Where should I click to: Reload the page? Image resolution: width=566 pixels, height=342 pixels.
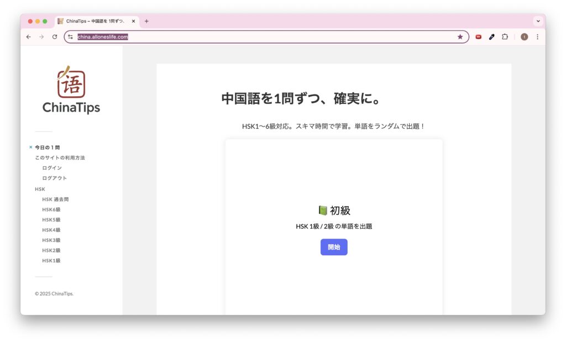point(55,37)
